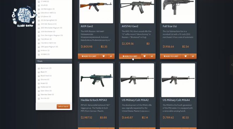The image size is (233, 129).
Task: Check the Chrome finish option
Action: pyautogui.click(x=39, y=80)
